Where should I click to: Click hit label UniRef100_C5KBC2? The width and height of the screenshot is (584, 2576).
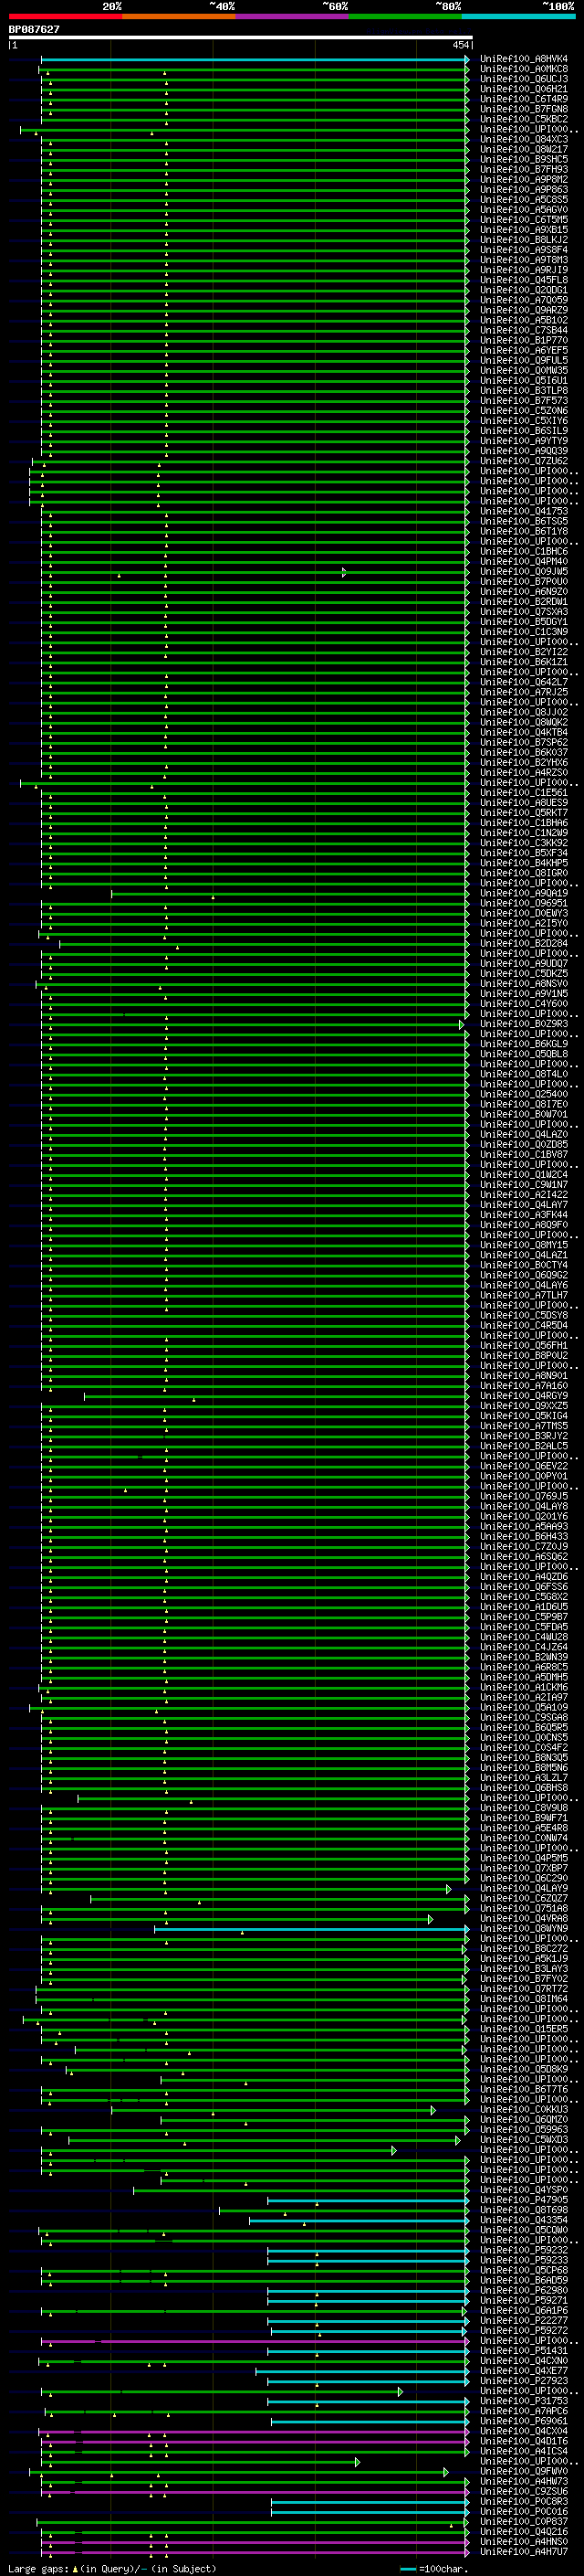coord(523,119)
